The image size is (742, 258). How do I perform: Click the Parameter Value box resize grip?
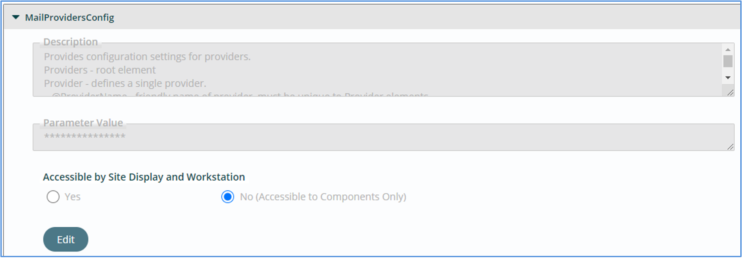tap(730, 147)
